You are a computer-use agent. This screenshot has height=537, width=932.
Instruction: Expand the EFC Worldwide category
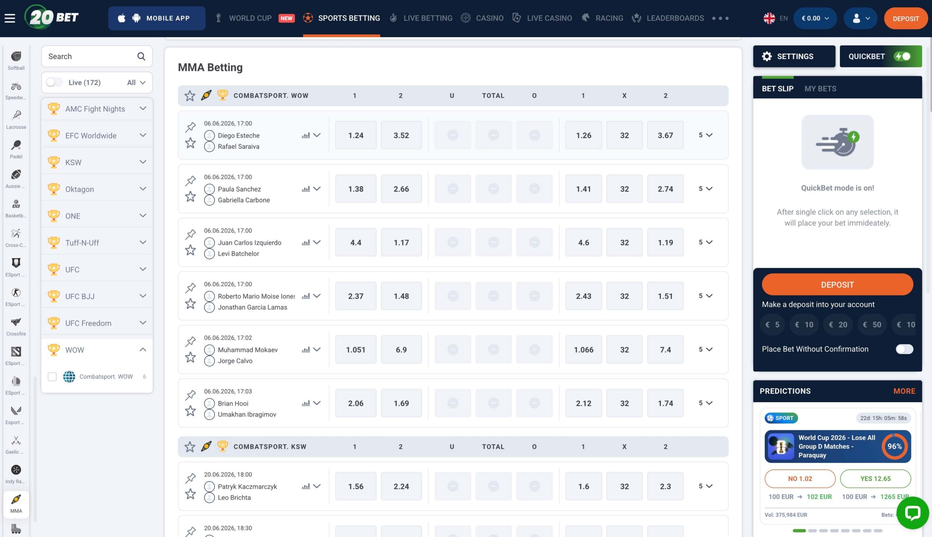[x=97, y=136]
